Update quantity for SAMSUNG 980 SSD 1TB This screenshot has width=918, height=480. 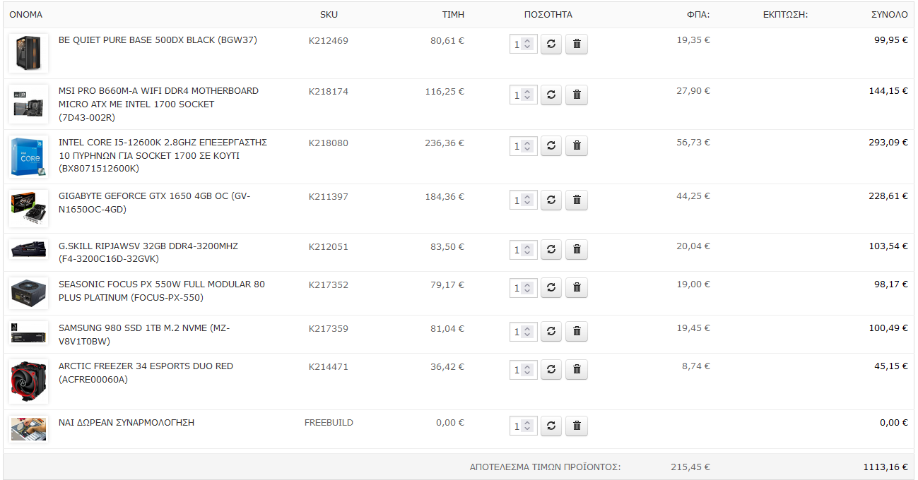click(x=551, y=332)
